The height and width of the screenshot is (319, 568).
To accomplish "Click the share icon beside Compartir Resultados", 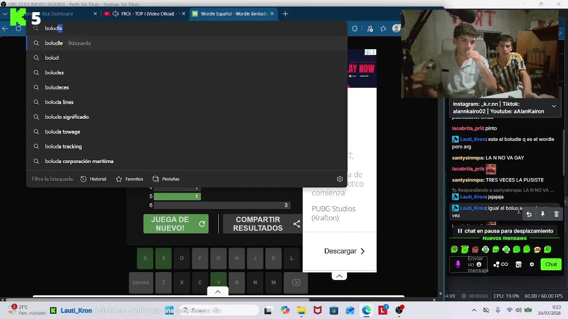I will pos(296,224).
